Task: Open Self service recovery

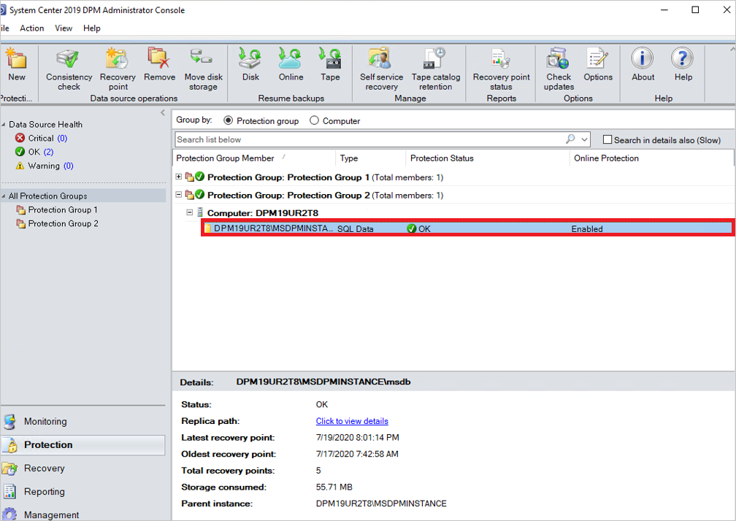Action: (x=380, y=66)
